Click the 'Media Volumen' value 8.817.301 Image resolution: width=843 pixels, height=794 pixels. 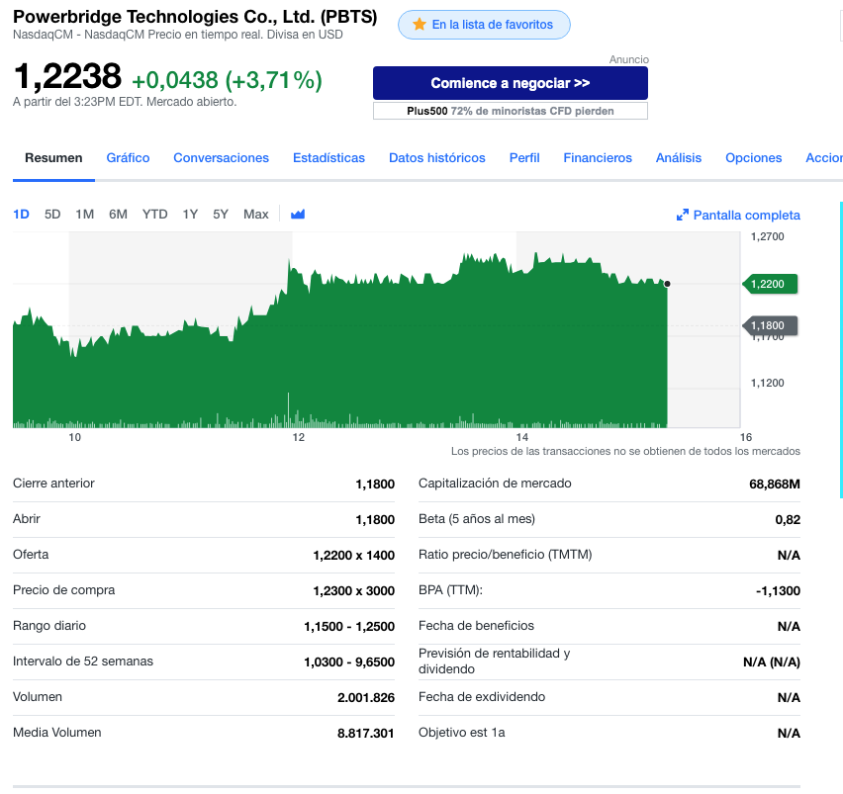(x=365, y=733)
